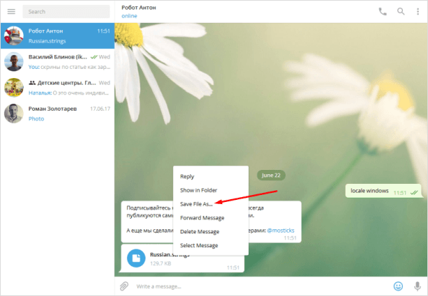Viewport: 428px width, 296px height.
Task: Click the Russian.strings file download icon
Action: pos(136,258)
